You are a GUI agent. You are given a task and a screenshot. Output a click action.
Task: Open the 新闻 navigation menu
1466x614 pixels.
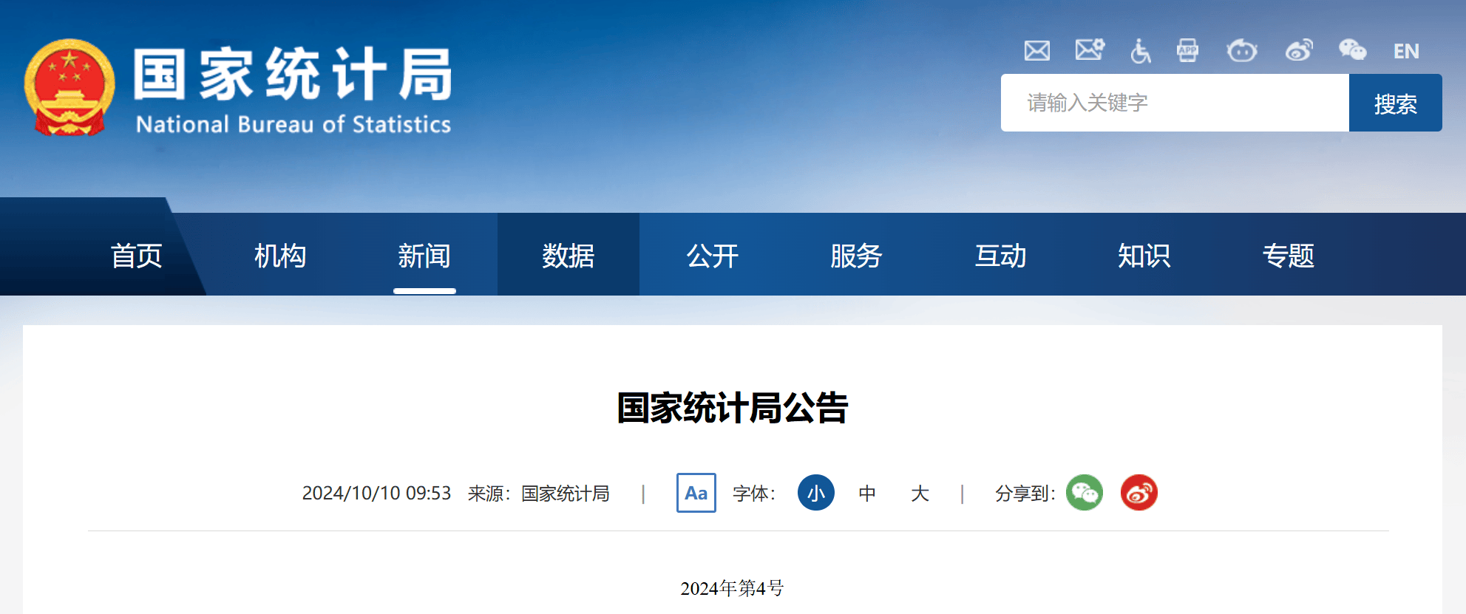[424, 256]
